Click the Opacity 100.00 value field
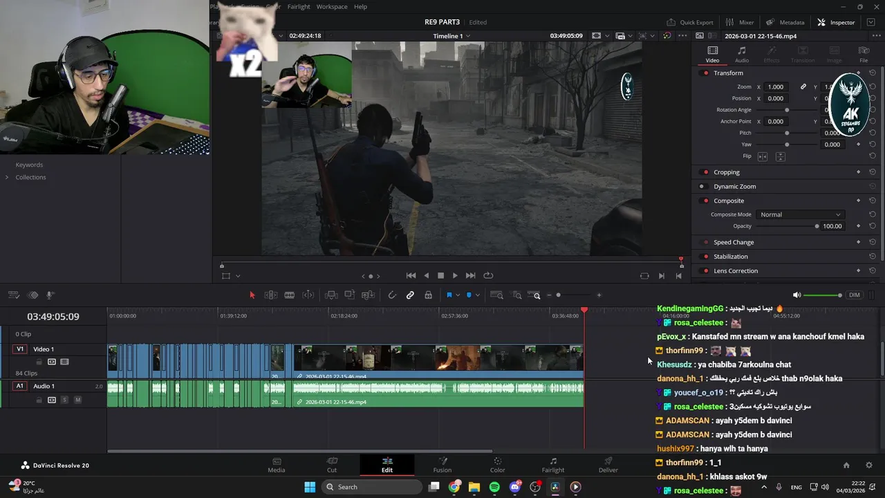Screen dimensions: 885x498 point(832,226)
